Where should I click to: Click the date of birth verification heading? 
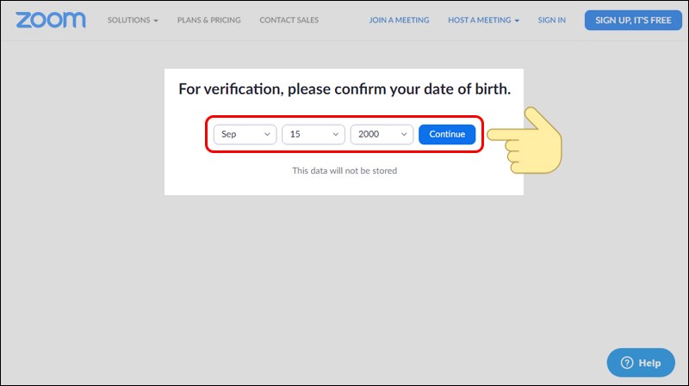(344, 89)
